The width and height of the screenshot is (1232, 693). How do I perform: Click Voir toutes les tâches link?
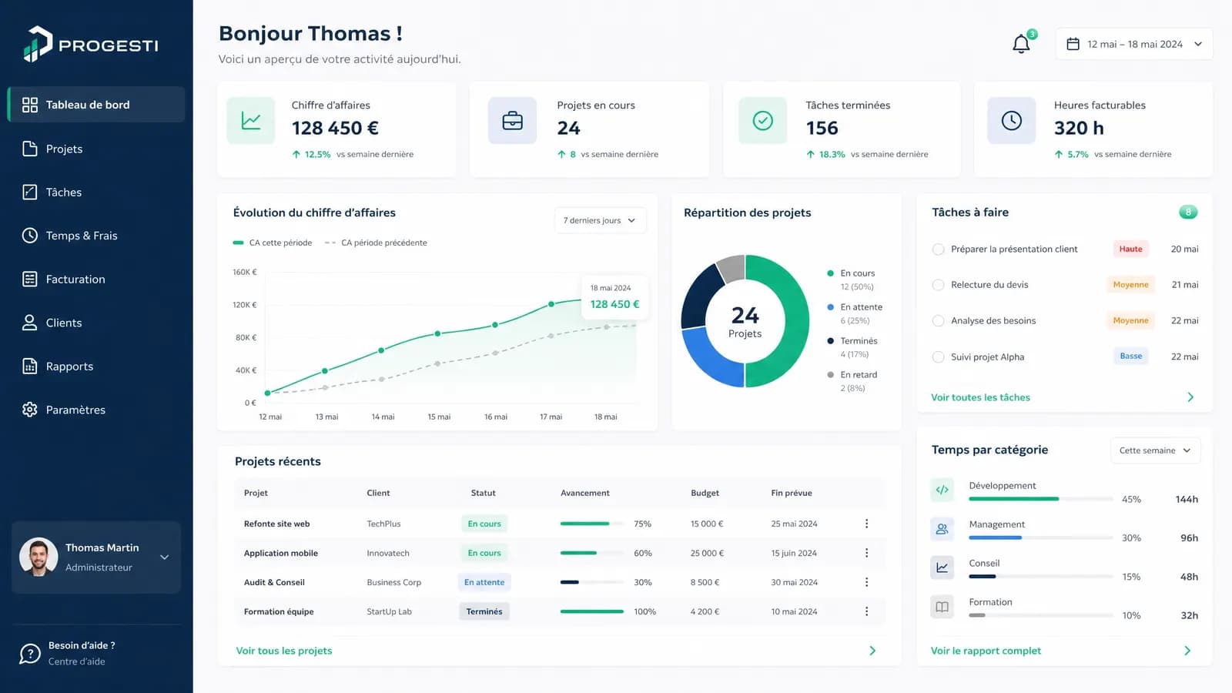980,397
